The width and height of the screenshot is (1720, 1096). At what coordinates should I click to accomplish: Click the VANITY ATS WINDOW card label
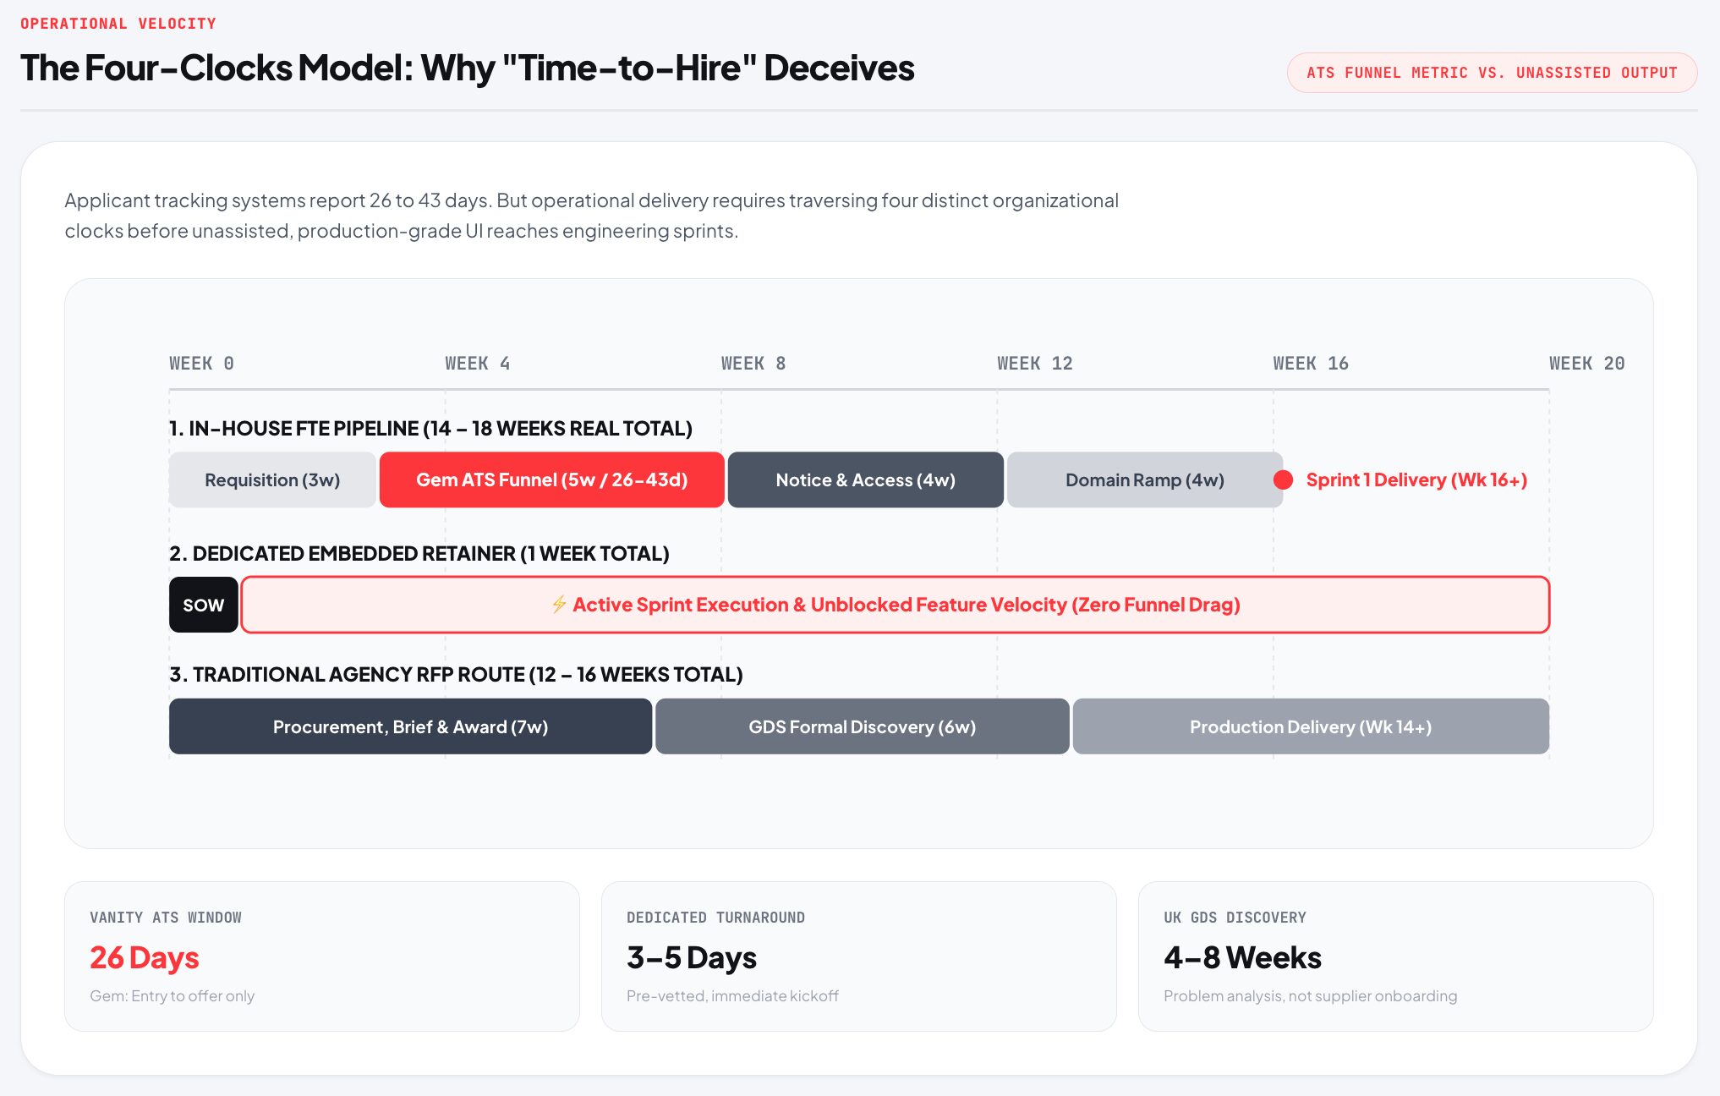pos(166,918)
